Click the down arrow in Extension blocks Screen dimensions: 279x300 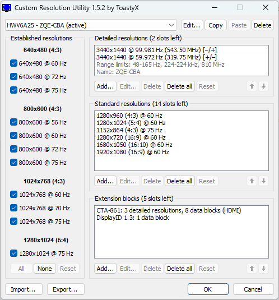point(263,269)
